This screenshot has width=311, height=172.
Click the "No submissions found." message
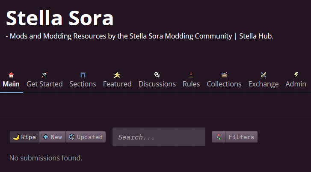coord(46,158)
